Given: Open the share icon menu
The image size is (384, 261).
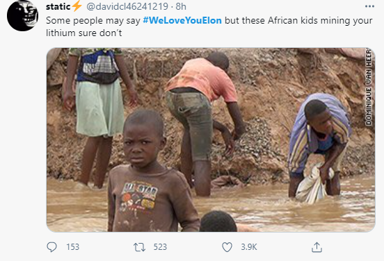Looking at the screenshot, I should pyautogui.click(x=317, y=247).
